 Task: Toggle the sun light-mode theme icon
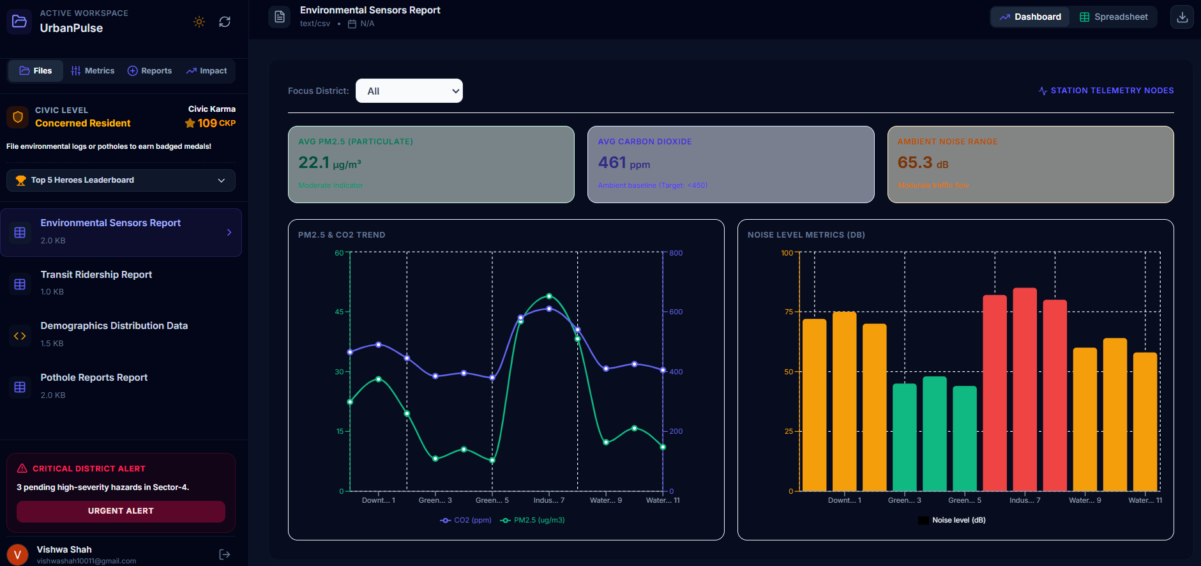pos(199,22)
